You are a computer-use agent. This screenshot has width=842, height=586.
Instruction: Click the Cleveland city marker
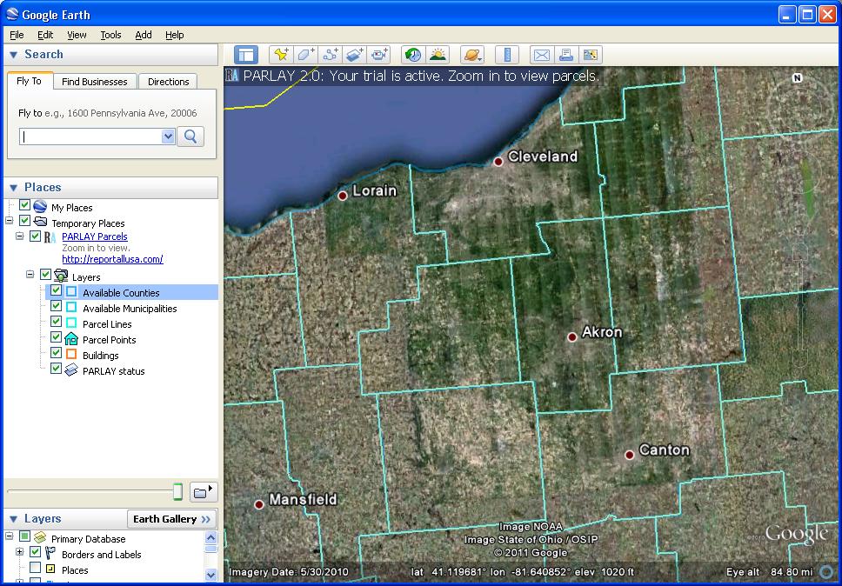pos(498,162)
